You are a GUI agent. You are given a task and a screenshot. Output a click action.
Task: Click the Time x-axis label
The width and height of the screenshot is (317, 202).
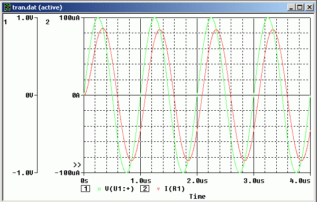click(197, 196)
